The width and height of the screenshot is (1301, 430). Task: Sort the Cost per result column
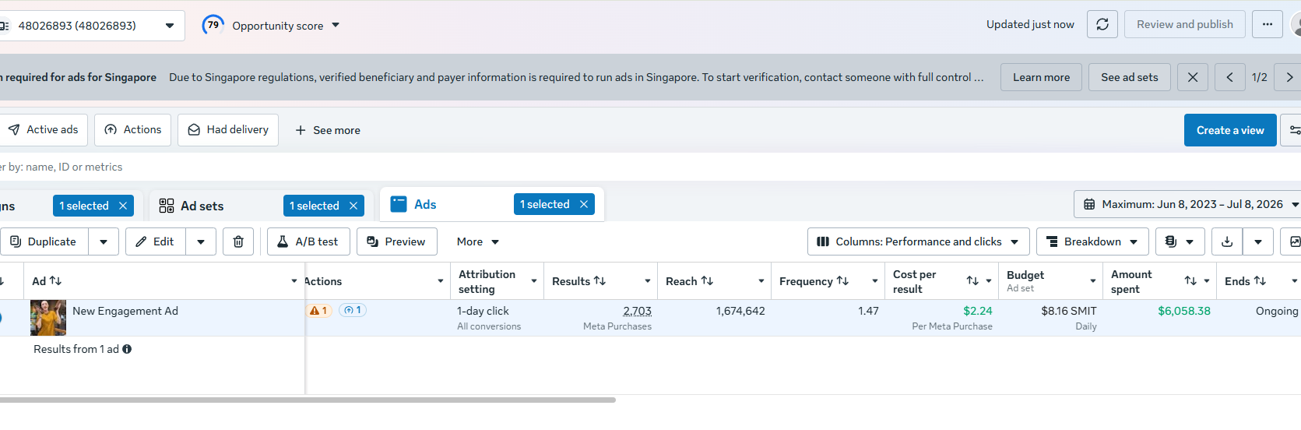click(x=972, y=280)
